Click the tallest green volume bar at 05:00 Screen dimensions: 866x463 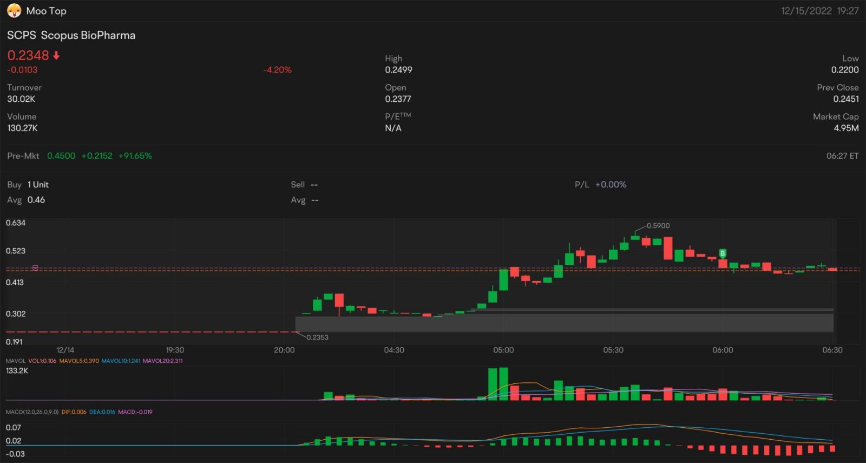point(503,384)
